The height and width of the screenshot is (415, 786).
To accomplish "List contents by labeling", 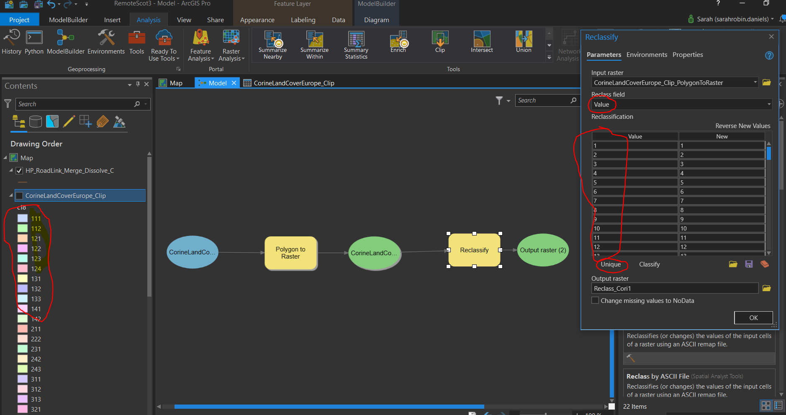I will point(103,122).
